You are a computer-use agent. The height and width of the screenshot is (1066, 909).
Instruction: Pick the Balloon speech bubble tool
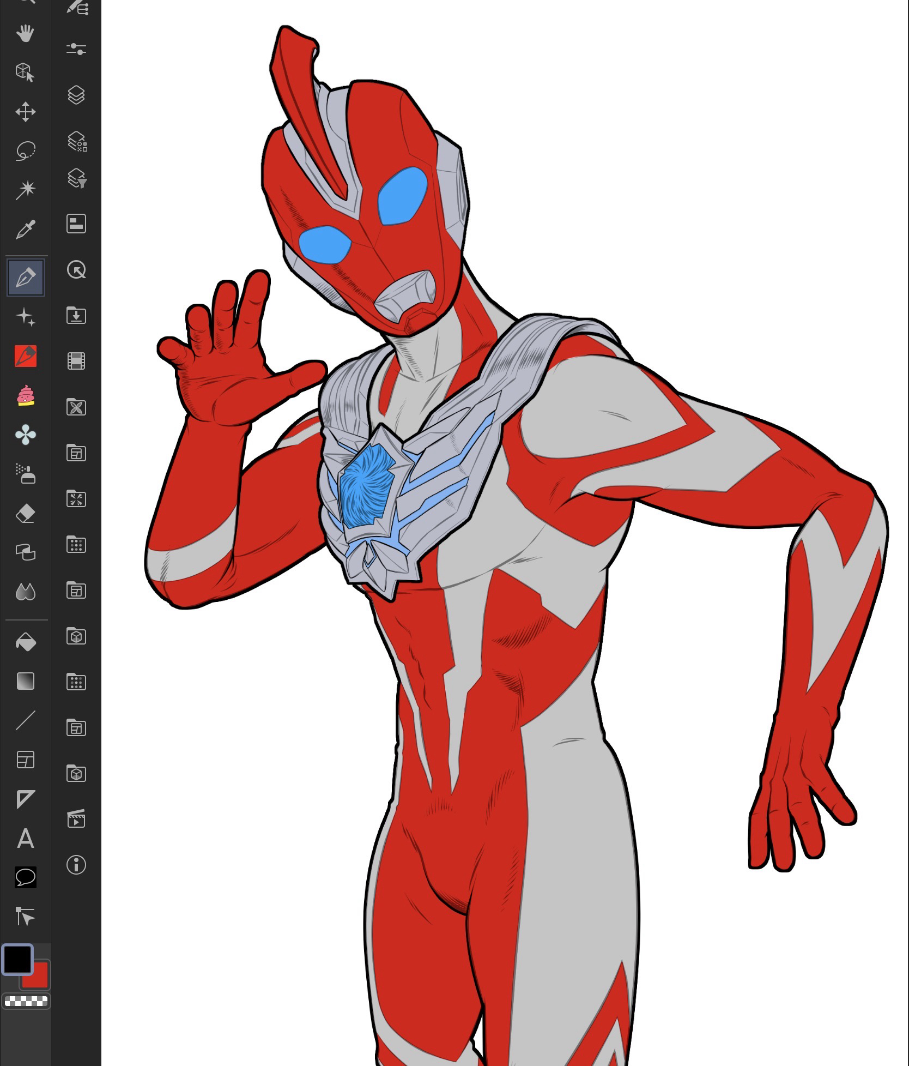tap(25, 877)
